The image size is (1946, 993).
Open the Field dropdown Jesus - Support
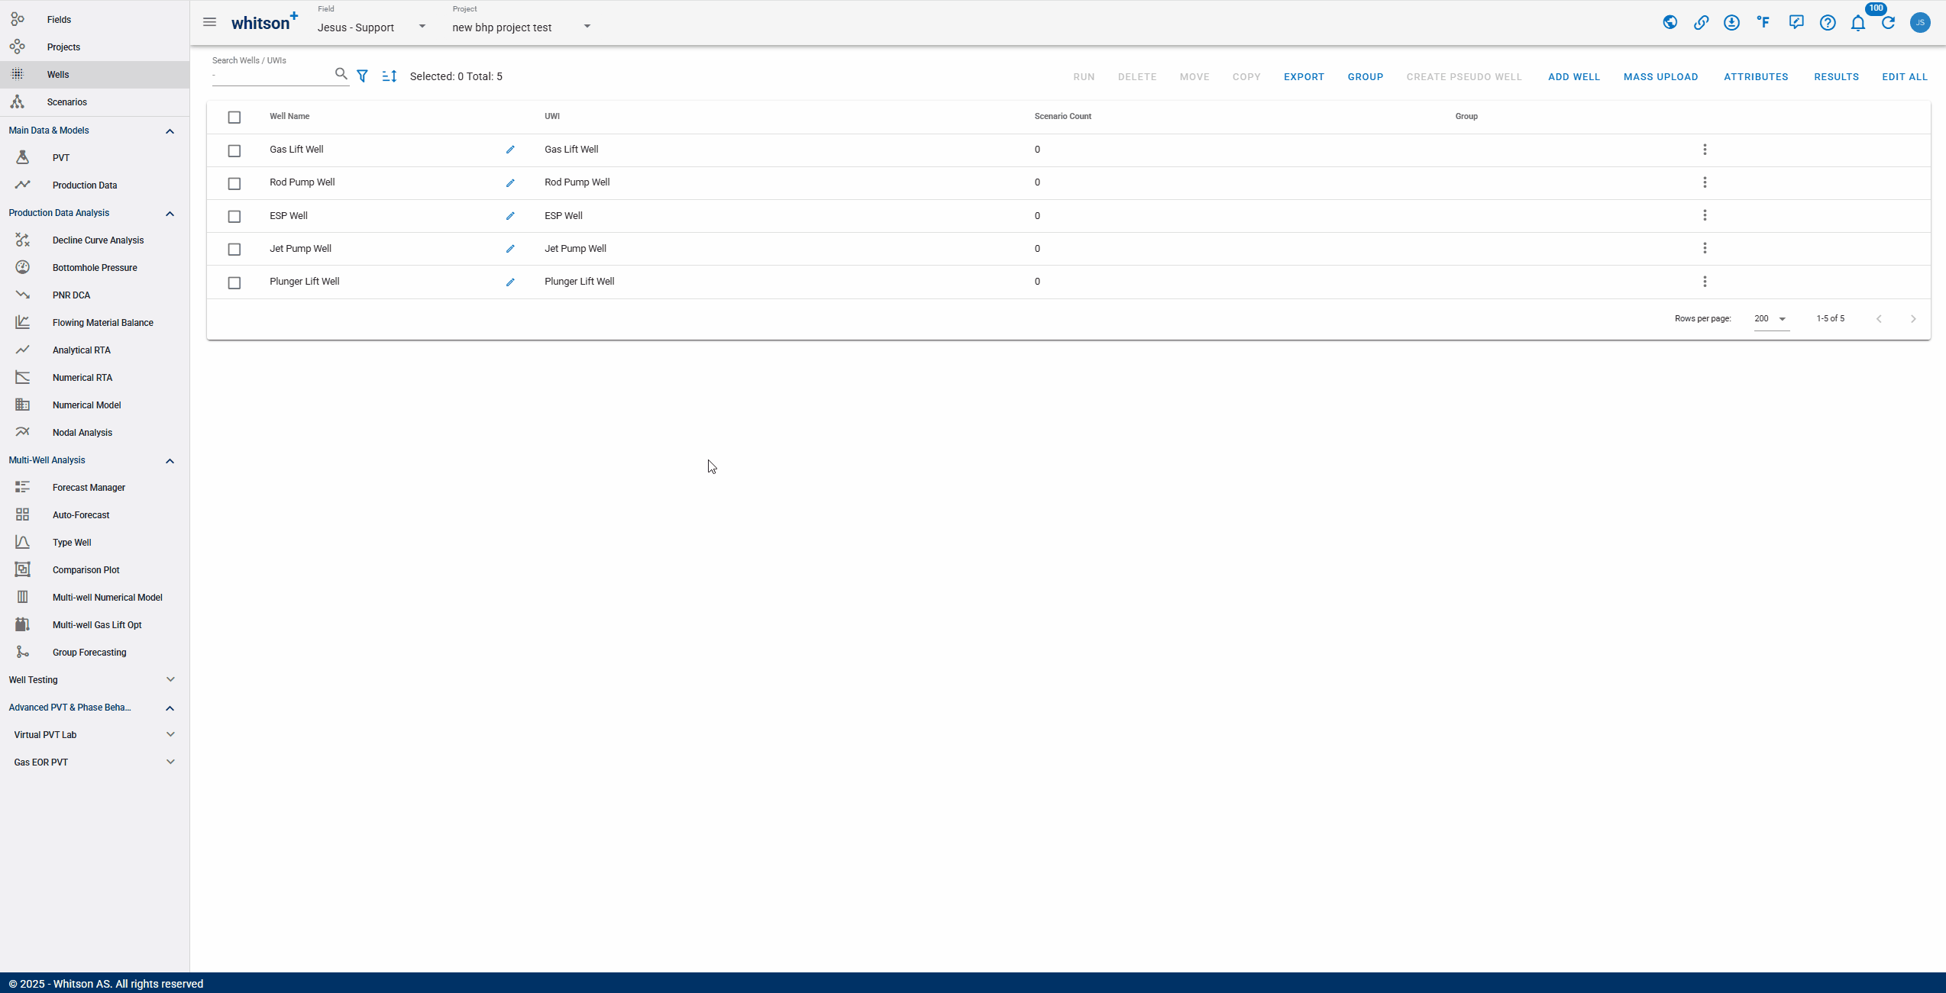click(371, 27)
